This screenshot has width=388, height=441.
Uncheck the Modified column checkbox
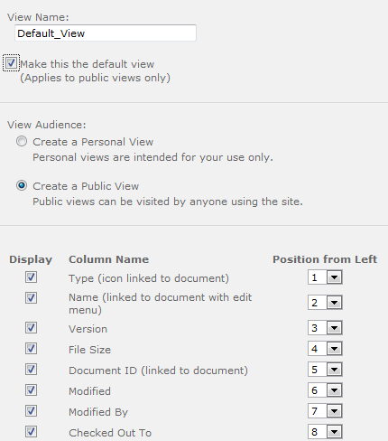(31, 390)
